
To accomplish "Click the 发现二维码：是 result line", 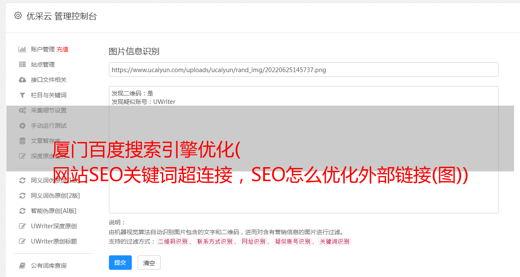I will (x=132, y=93).
